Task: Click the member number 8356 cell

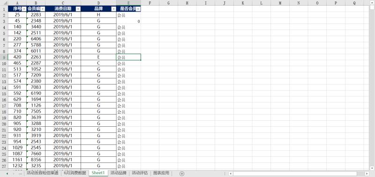Action: (36, 160)
